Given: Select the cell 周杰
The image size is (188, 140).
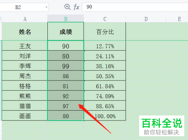Looking at the screenshot, I should tap(25, 76).
